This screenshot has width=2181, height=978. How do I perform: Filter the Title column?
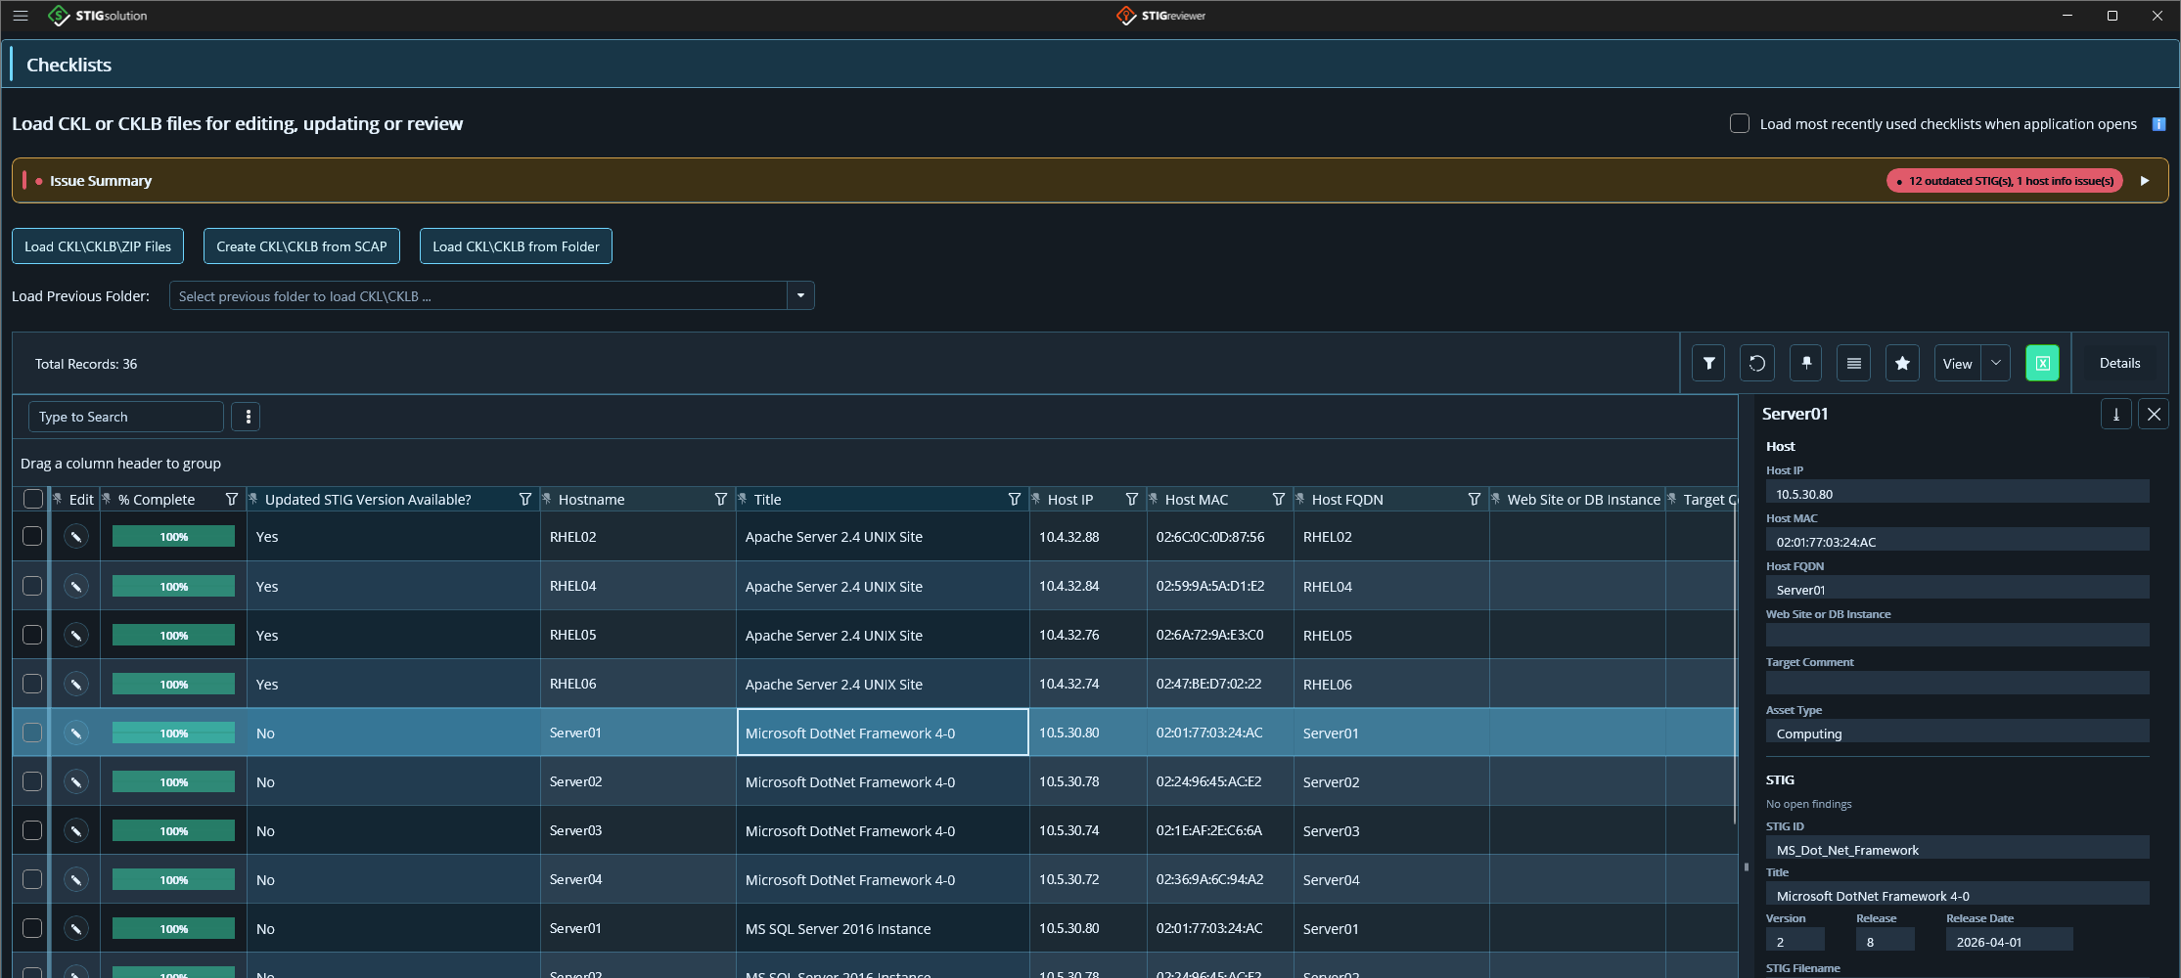tap(1015, 499)
